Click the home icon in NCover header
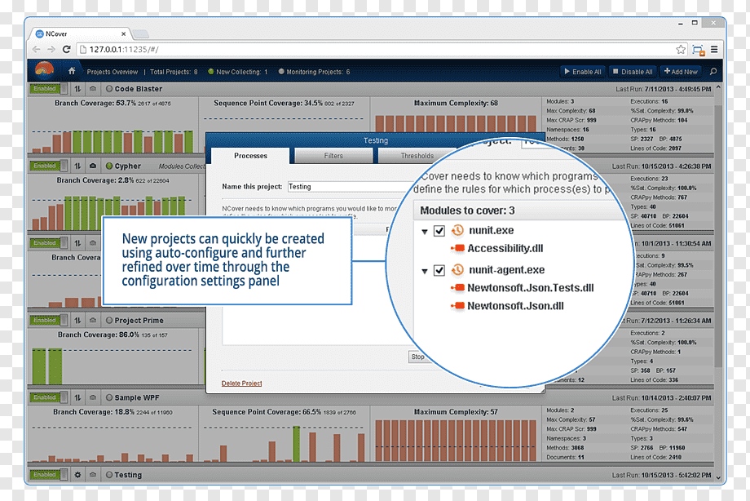 (x=72, y=71)
